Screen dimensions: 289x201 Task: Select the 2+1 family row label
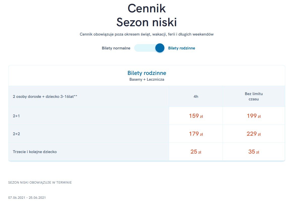coord(16,116)
